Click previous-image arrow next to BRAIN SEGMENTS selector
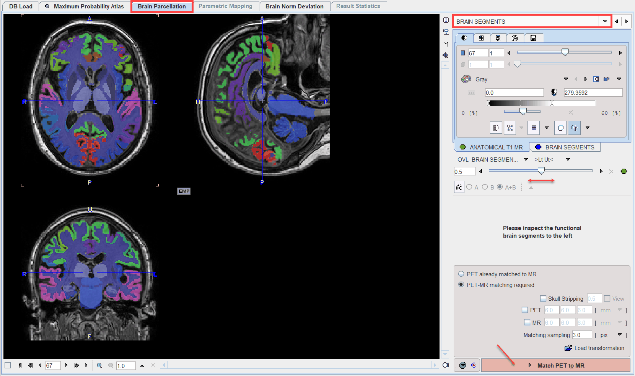Viewport: 635px width, 376px height. click(x=617, y=21)
